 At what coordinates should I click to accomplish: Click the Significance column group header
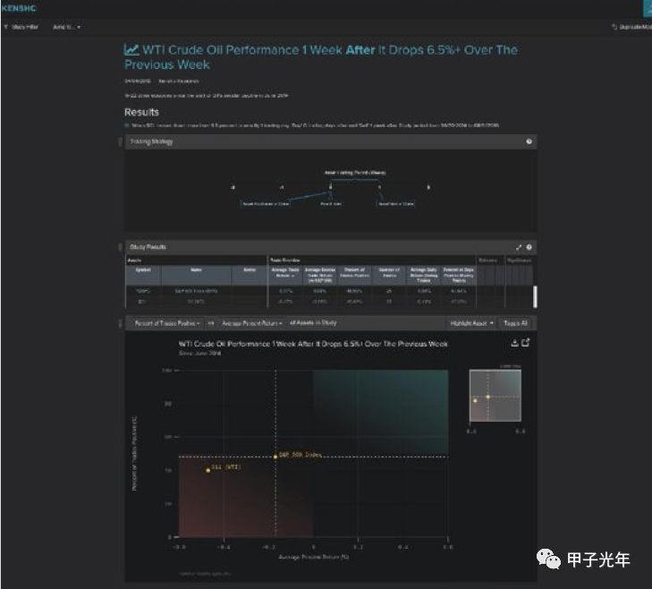[x=519, y=260]
